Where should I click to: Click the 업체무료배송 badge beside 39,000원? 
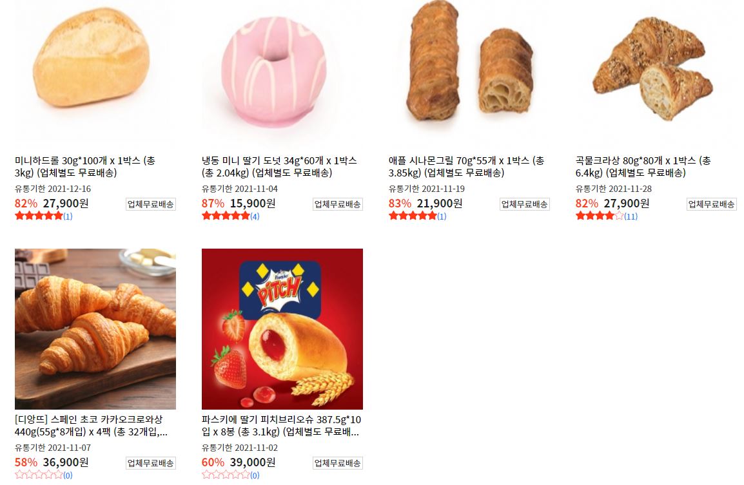pos(338,463)
